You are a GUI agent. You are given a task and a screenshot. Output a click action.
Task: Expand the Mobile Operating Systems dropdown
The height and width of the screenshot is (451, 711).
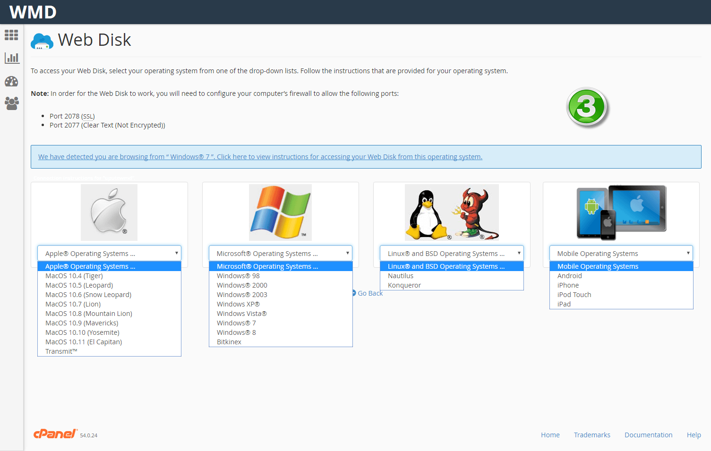click(x=621, y=253)
